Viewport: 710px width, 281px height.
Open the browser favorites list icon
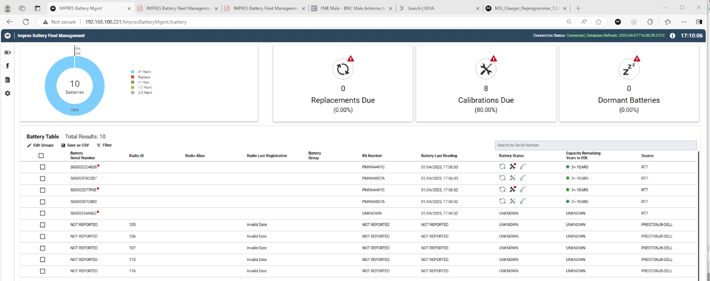668,22
